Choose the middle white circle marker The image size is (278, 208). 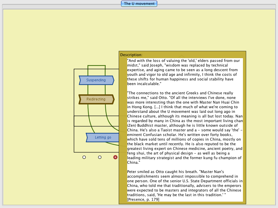click(x=100, y=157)
